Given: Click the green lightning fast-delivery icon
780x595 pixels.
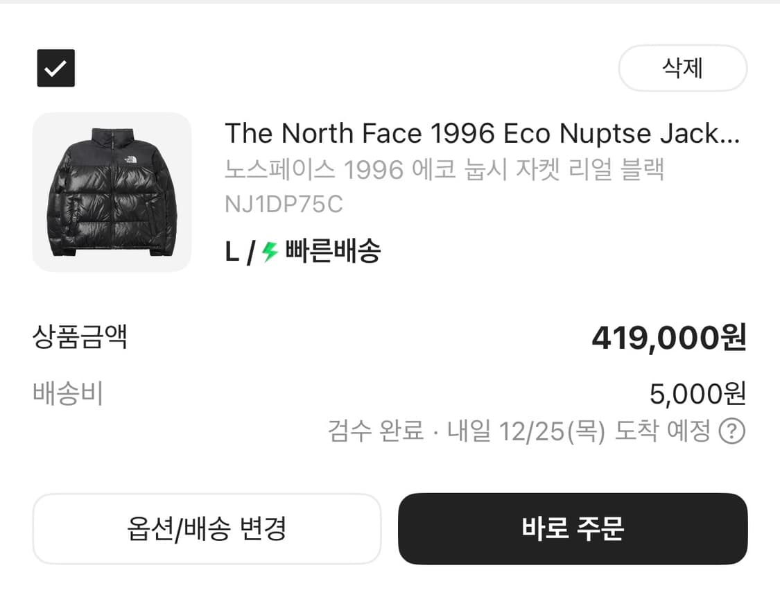Looking at the screenshot, I should point(268,251).
